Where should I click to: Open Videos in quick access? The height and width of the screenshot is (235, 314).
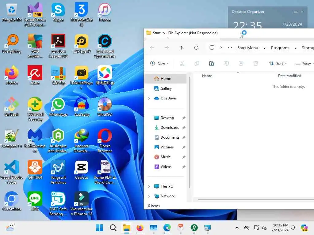click(165, 167)
